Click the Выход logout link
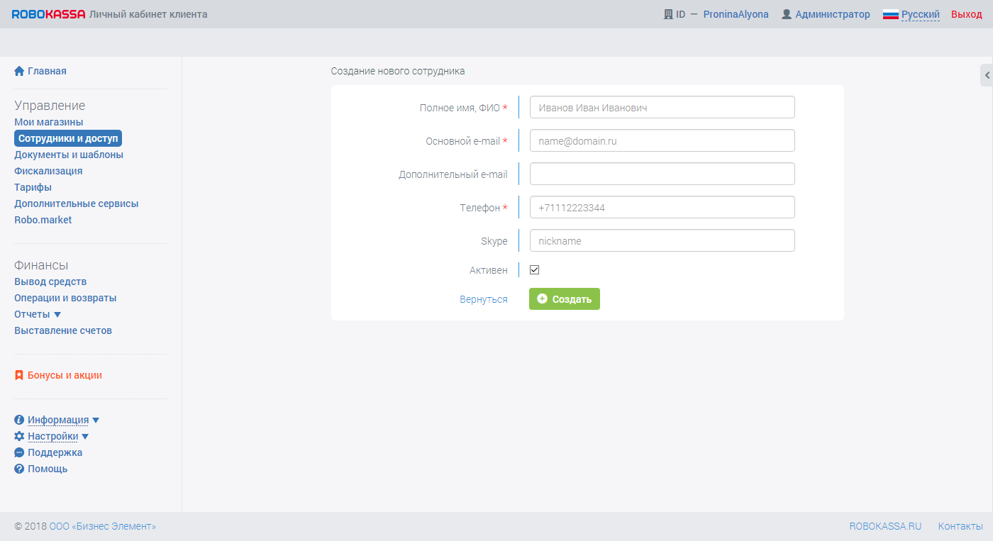Viewport: 993px width, 541px height. pyautogui.click(x=967, y=14)
